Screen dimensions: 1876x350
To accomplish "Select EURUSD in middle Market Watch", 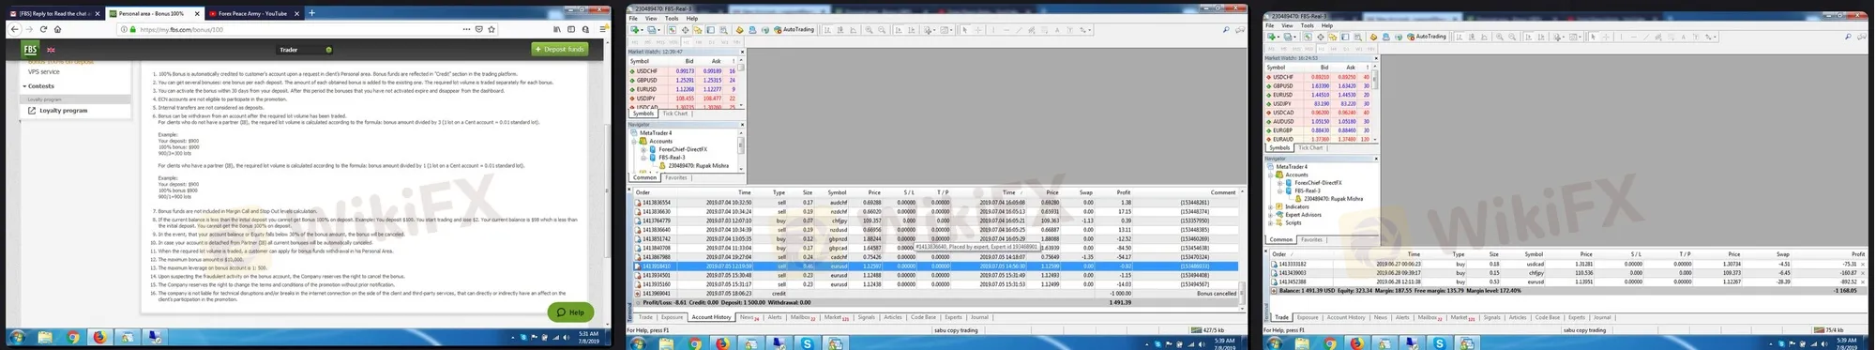I will coord(682,89).
